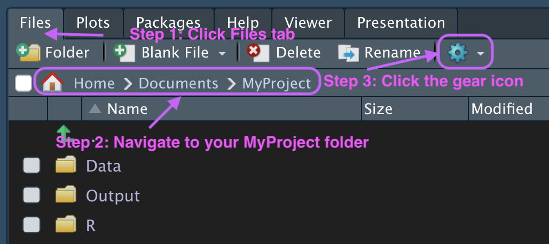
Task: Click the Rename icon
Action: pos(348,53)
